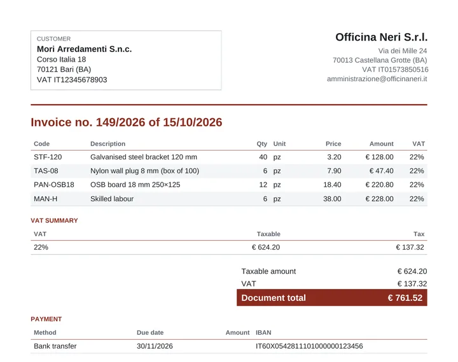Image resolution: width=458 pixels, height=362 pixels.
Task: Click the VAT SUMMARY heading
Action: [54, 220]
